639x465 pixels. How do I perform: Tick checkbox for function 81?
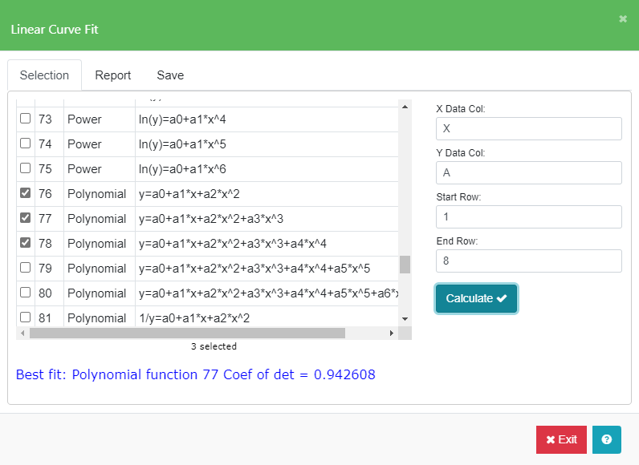[x=26, y=317]
